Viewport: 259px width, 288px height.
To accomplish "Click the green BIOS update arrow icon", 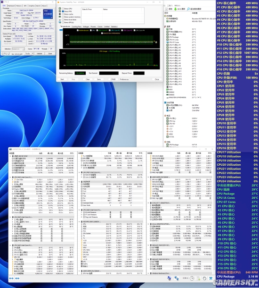I will [x=176, y=9].
